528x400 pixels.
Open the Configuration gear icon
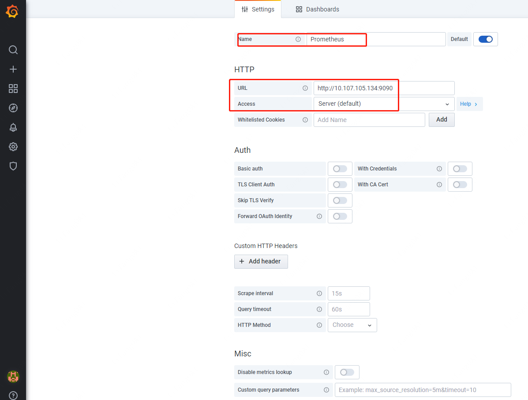point(13,147)
